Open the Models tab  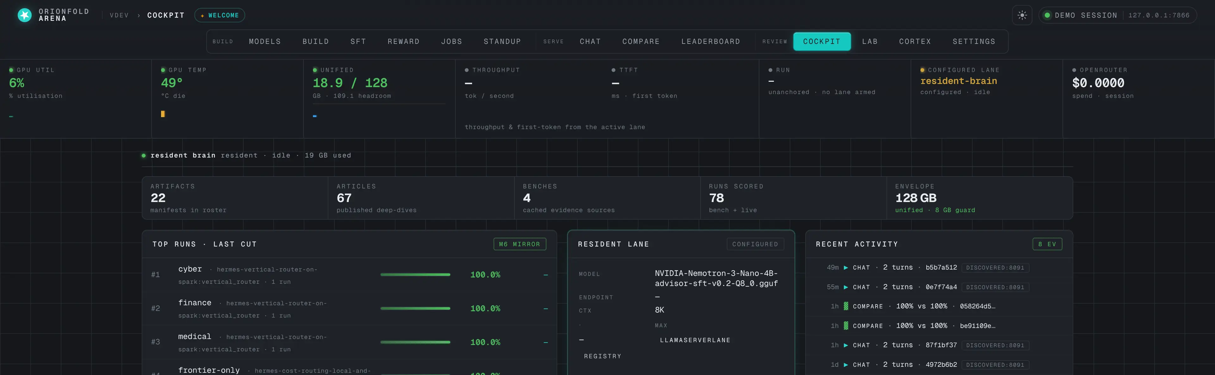pyautogui.click(x=265, y=41)
